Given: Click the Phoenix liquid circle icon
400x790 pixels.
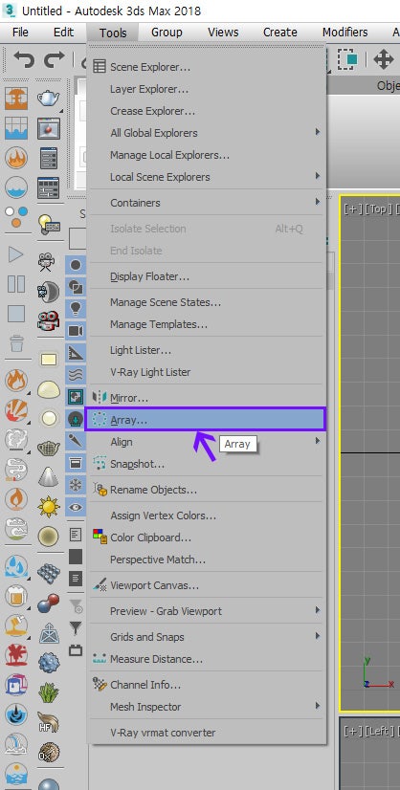Looking at the screenshot, I should click(x=16, y=187).
